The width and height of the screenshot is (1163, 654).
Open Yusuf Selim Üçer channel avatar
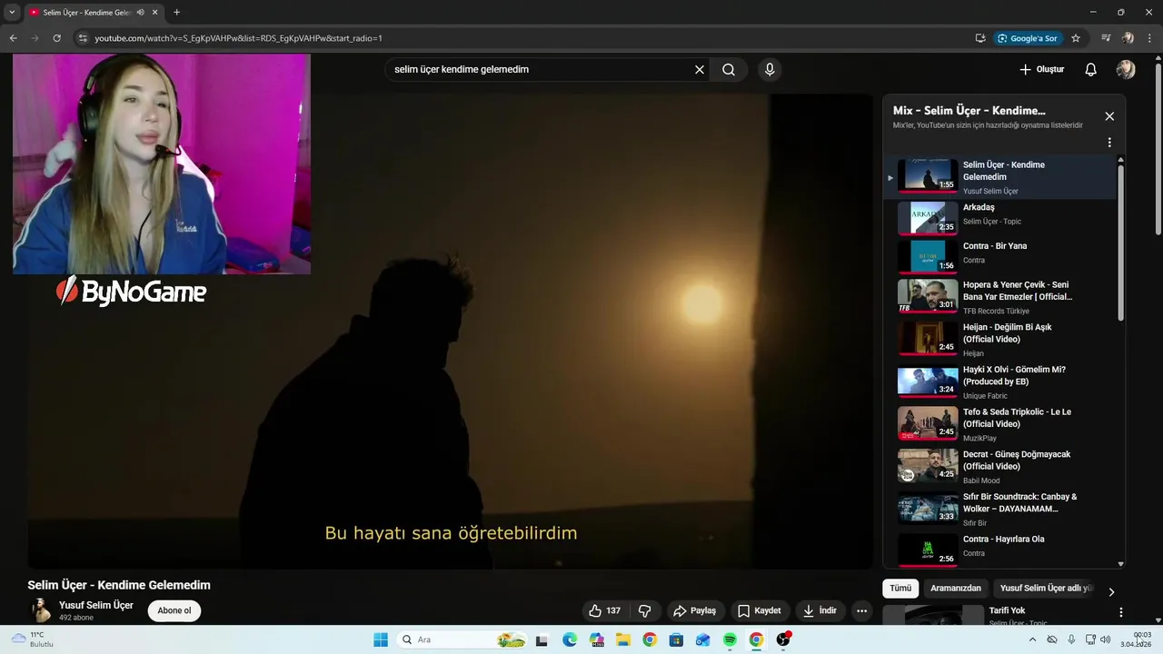coord(41,610)
